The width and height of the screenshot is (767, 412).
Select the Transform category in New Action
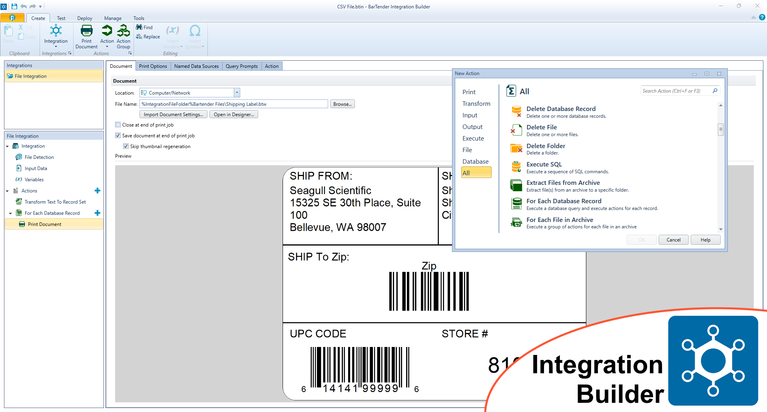point(476,103)
